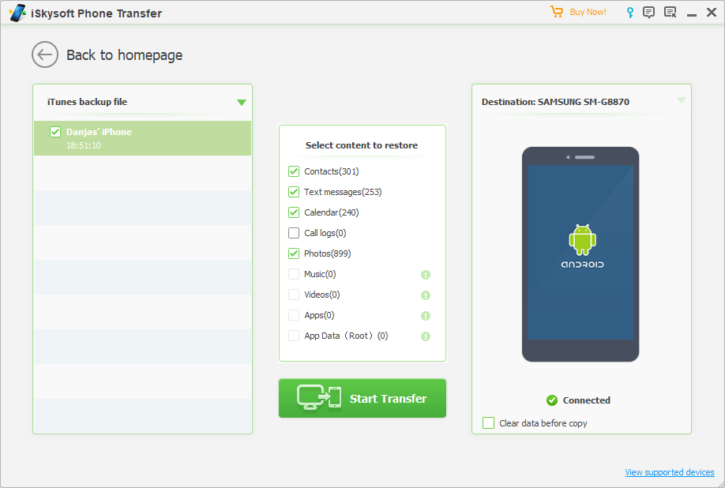Click the iTunes backup file label
The height and width of the screenshot is (488, 725).
click(x=87, y=102)
